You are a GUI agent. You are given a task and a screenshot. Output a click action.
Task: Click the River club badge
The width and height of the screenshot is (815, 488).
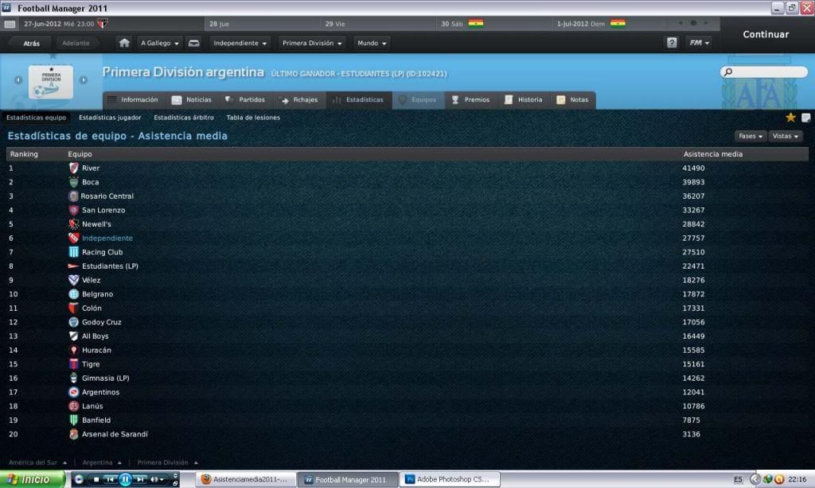tap(74, 168)
